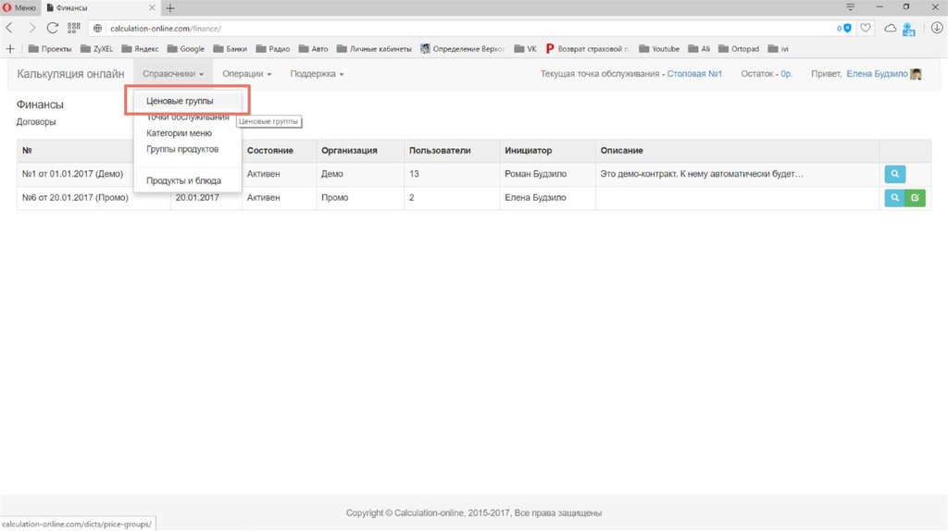Viewport: 948px width, 531px height.
Task: Open the Speed Dial grid icon
Action: click(74, 28)
